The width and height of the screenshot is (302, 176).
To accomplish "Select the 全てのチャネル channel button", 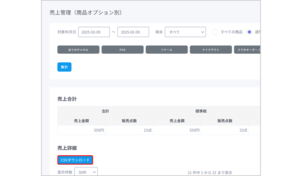I will pos(78,50).
